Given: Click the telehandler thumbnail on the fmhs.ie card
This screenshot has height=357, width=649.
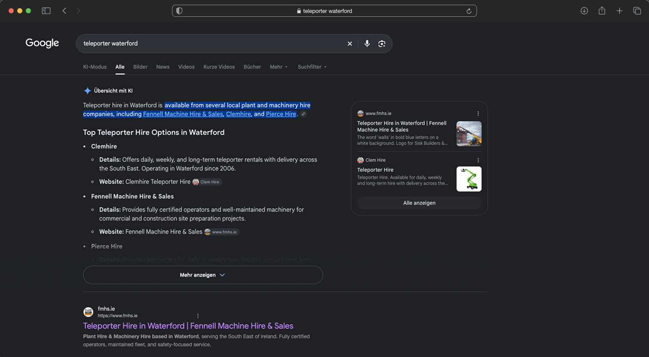Looking at the screenshot, I should [469, 134].
